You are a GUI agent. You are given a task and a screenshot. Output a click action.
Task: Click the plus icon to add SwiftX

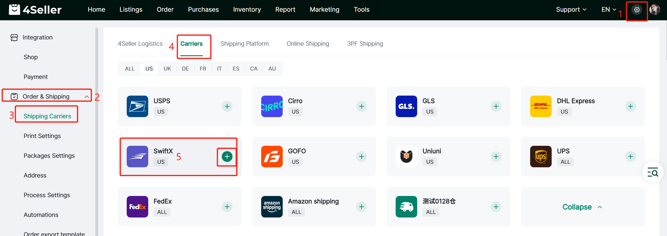[x=227, y=157]
